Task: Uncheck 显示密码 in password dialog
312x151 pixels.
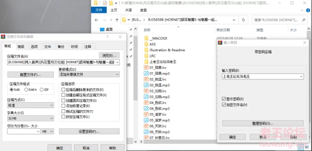Action: pos(223,99)
